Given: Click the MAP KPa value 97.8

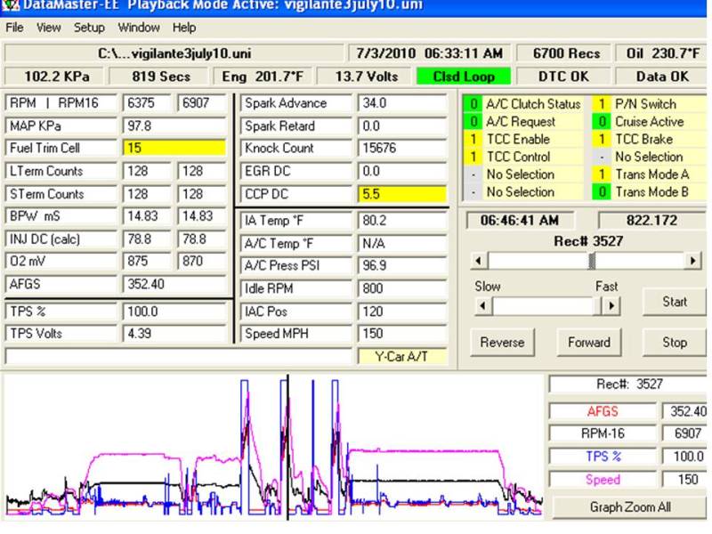Looking at the screenshot, I should [x=174, y=125].
